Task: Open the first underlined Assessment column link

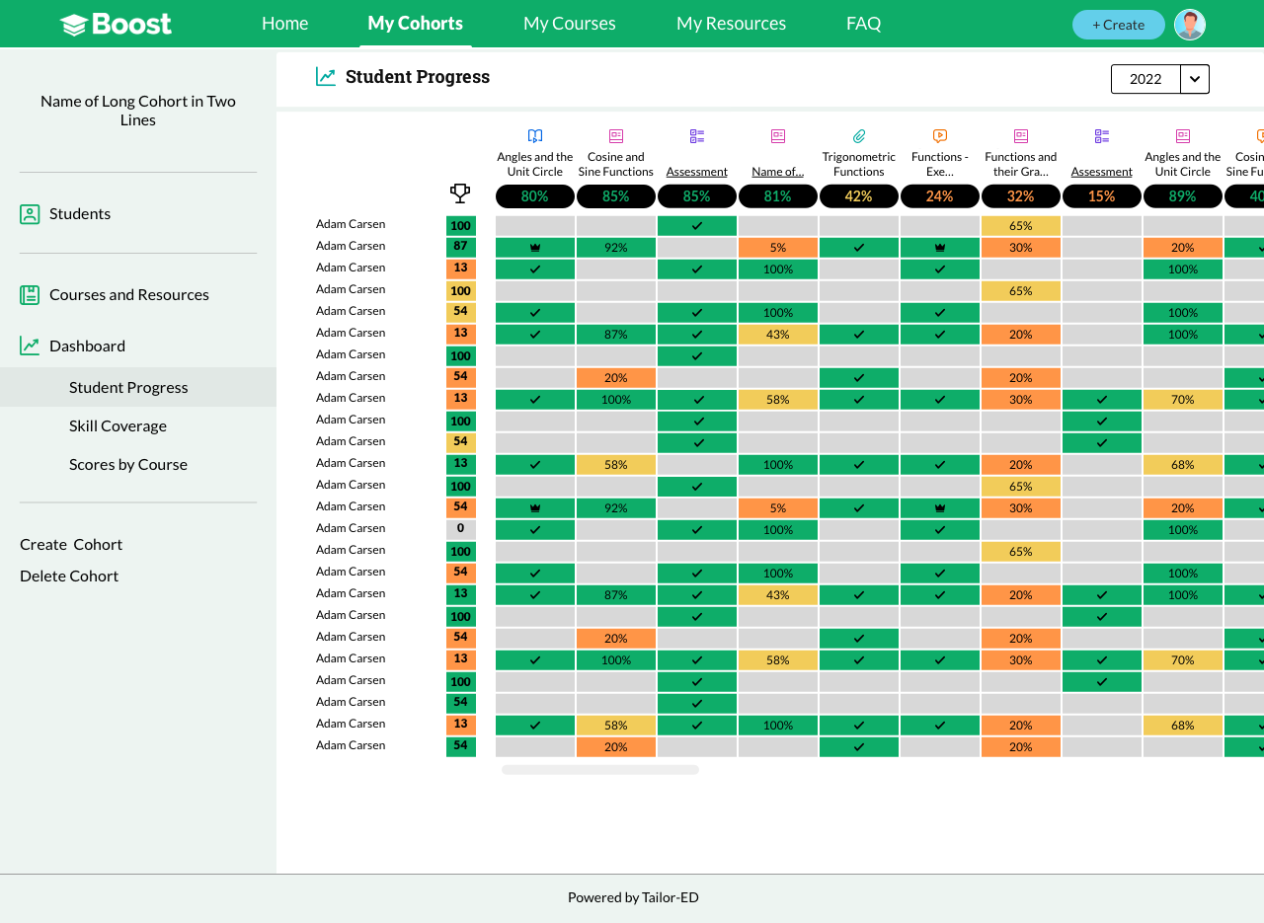Action: [x=697, y=172]
